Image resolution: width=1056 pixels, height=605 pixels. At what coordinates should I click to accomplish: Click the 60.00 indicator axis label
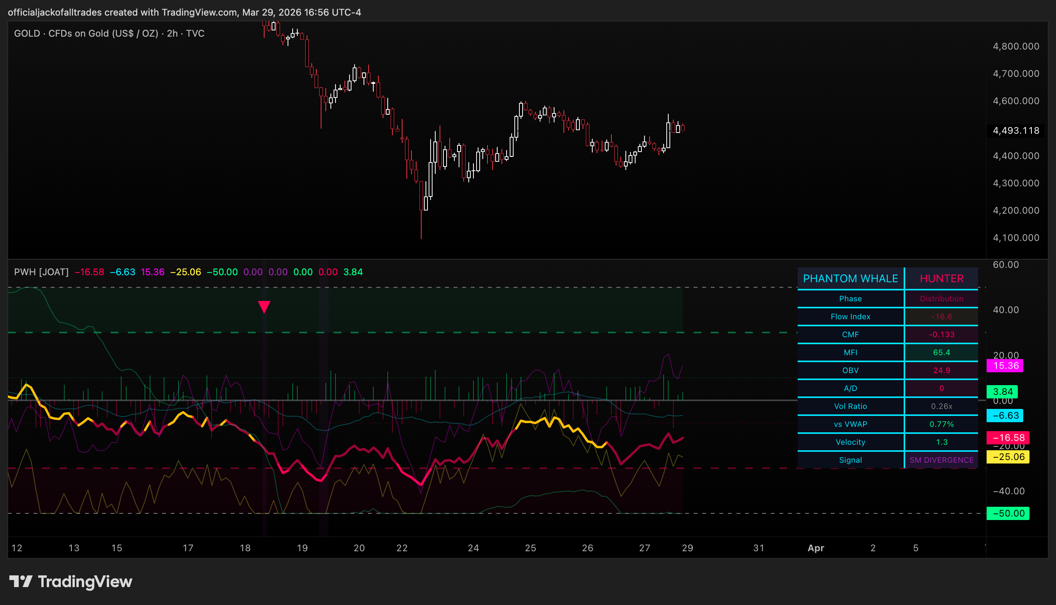[1006, 265]
